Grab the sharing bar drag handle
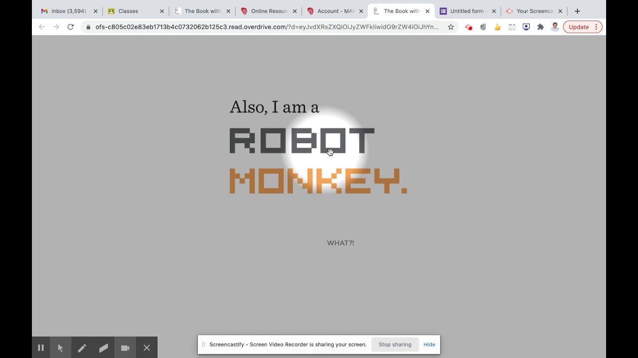The width and height of the screenshot is (638, 358). (x=203, y=344)
